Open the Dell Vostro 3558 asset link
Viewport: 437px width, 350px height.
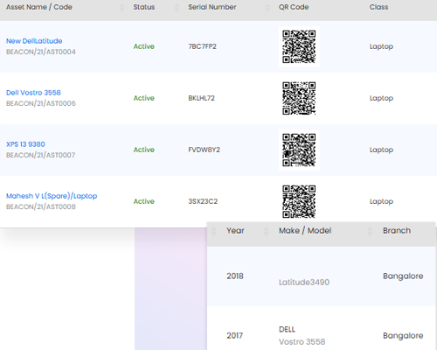(33, 93)
